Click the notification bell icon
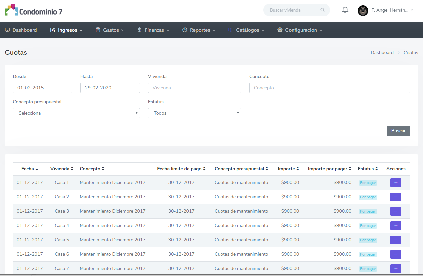 click(345, 10)
